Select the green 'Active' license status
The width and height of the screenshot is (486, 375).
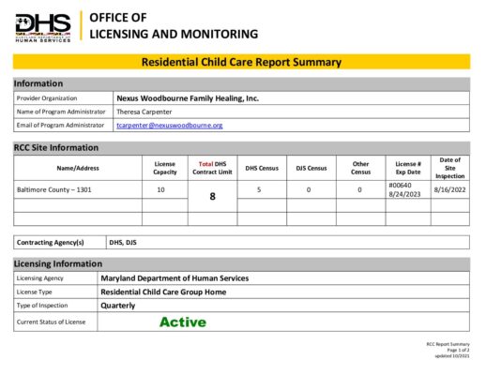(x=183, y=322)
